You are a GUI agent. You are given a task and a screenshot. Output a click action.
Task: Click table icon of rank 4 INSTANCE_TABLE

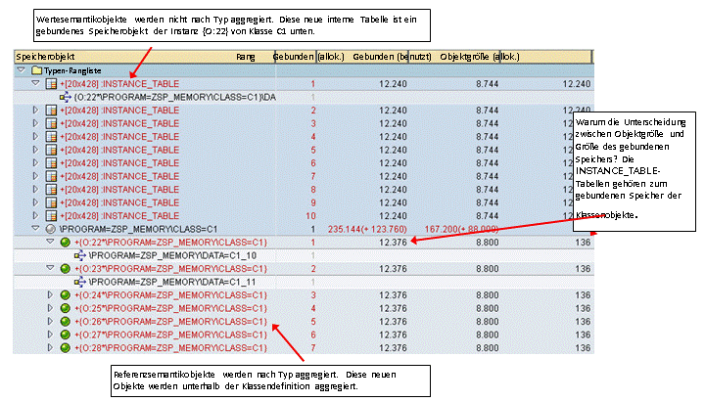click(x=51, y=137)
